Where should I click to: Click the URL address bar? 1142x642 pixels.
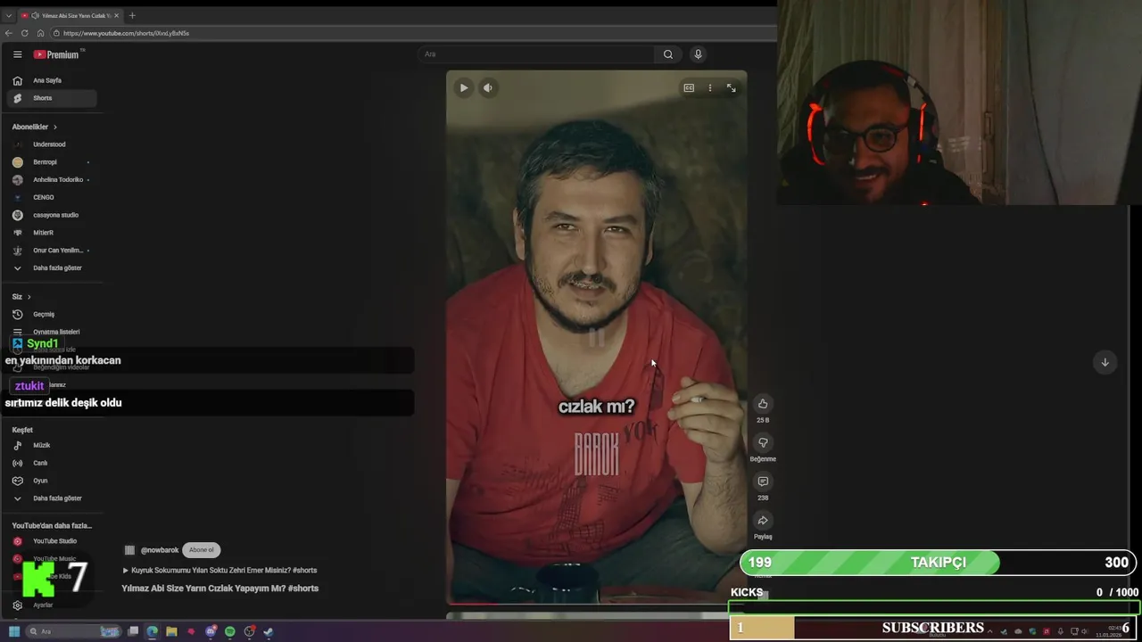tap(410, 33)
